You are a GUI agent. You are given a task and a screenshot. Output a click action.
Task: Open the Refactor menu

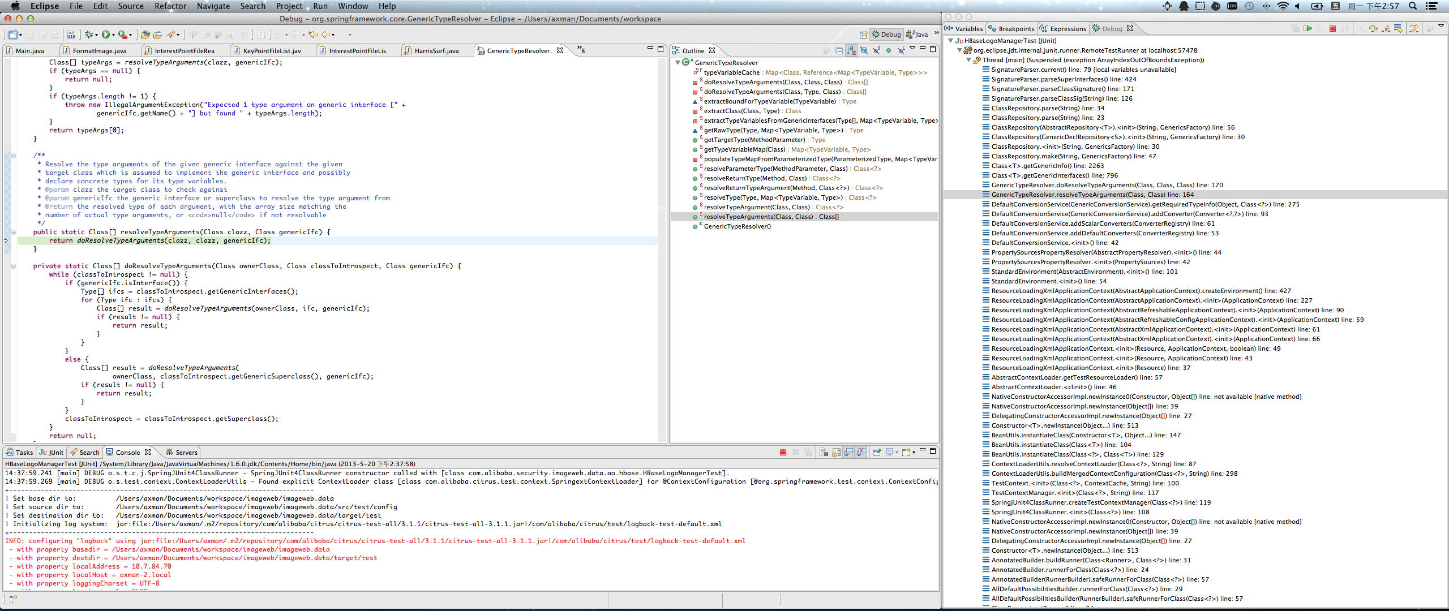click(170, 6)
